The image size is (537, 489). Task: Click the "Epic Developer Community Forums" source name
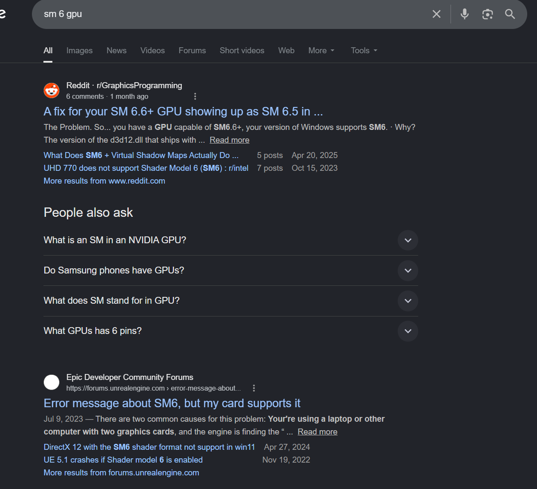point(130,377)
